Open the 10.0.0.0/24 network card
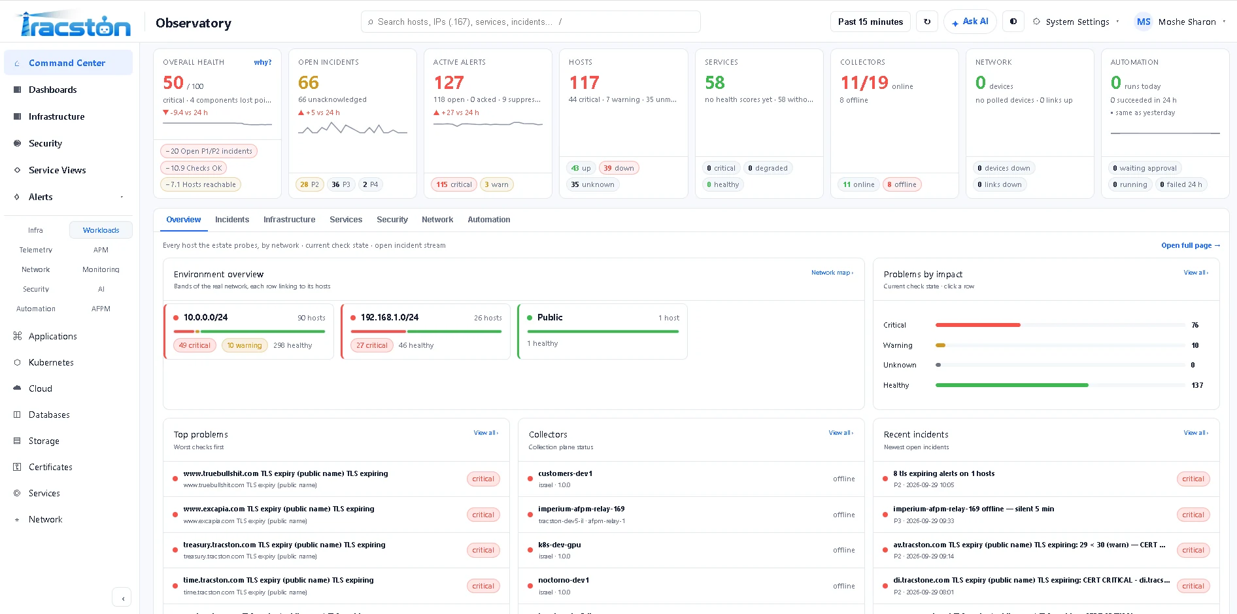Image resolution: width=1237 pixels, height=614 pixels. tap(248, 332)
